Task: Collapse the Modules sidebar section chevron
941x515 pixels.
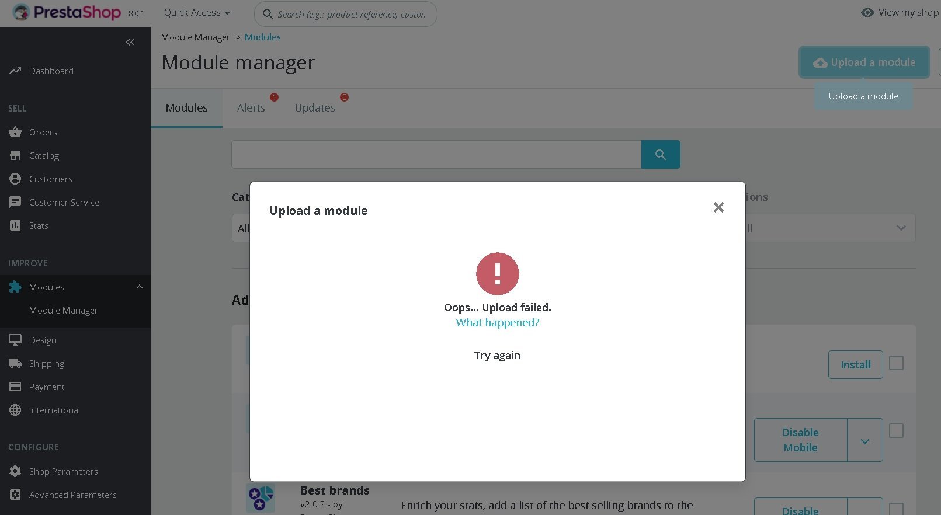Action: click(139, 287)
